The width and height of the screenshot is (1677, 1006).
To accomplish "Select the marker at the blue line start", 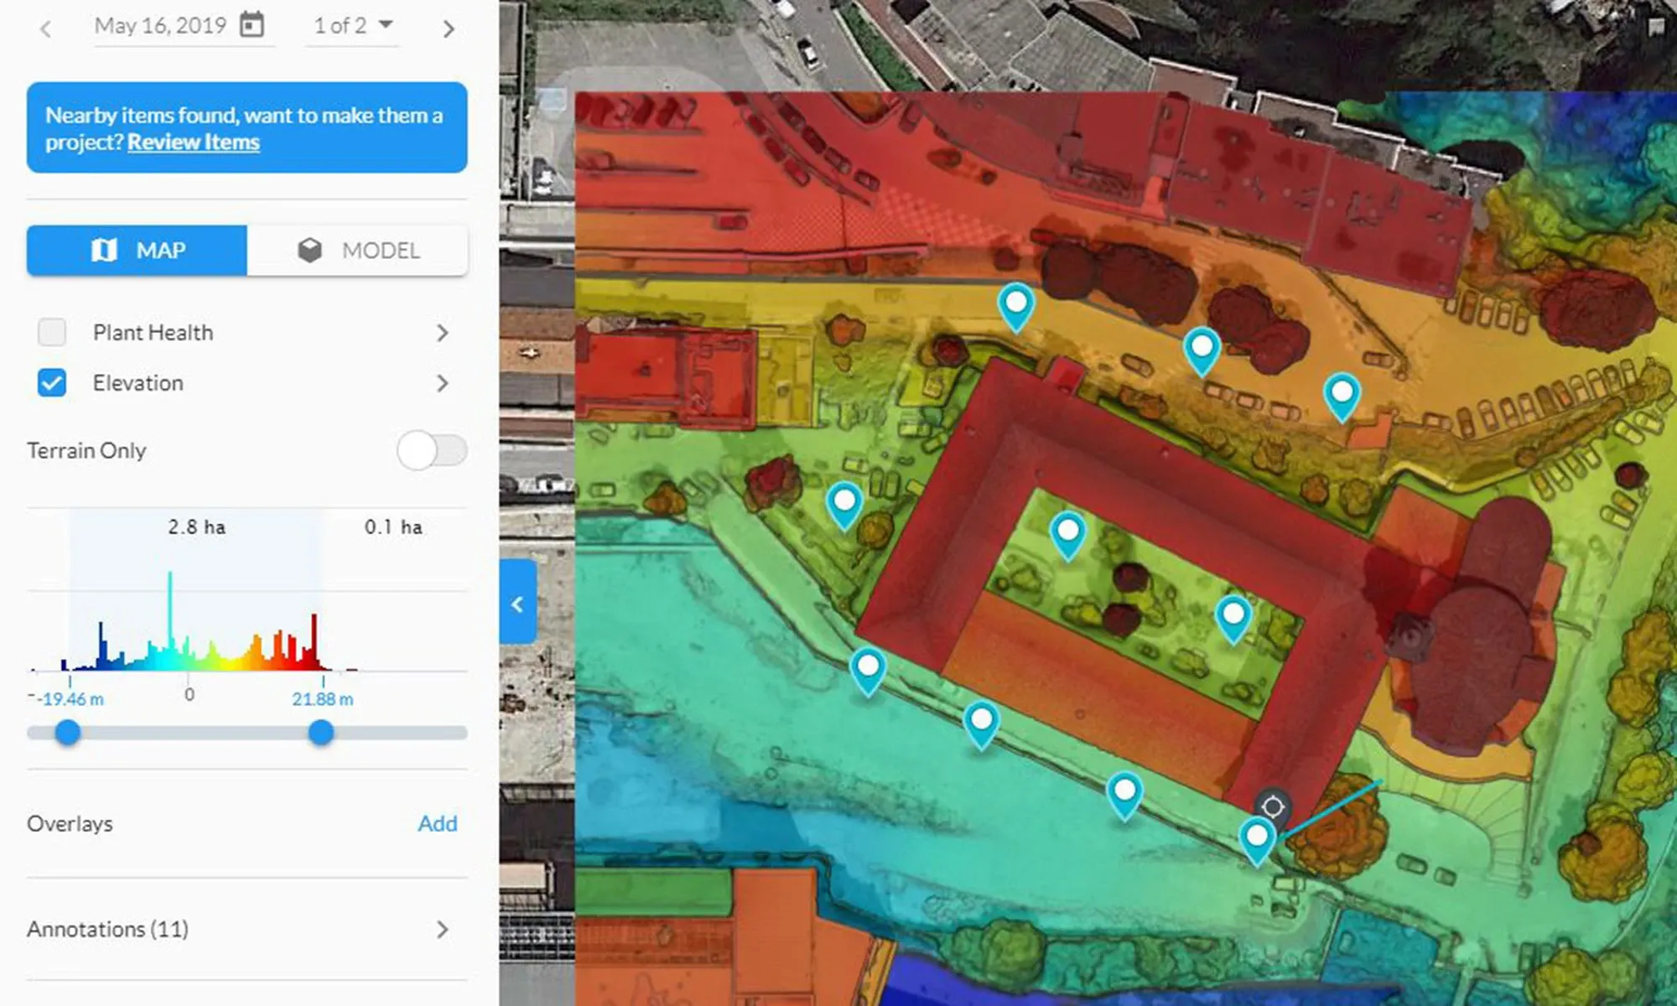I will click(x=1257, y=842).
